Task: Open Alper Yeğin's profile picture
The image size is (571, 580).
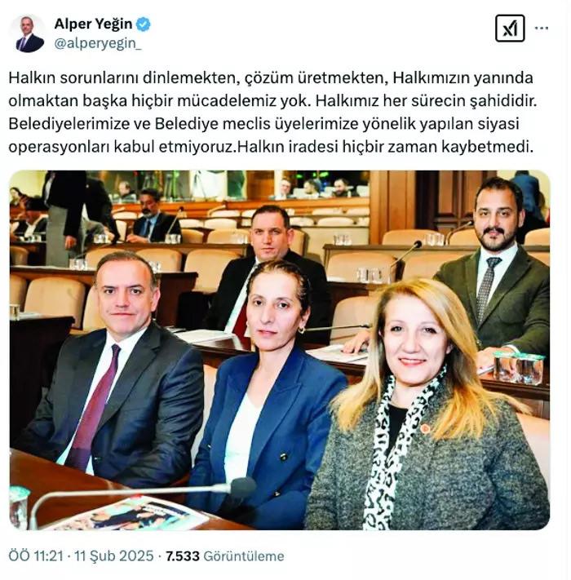Action: tap(28, 33)
